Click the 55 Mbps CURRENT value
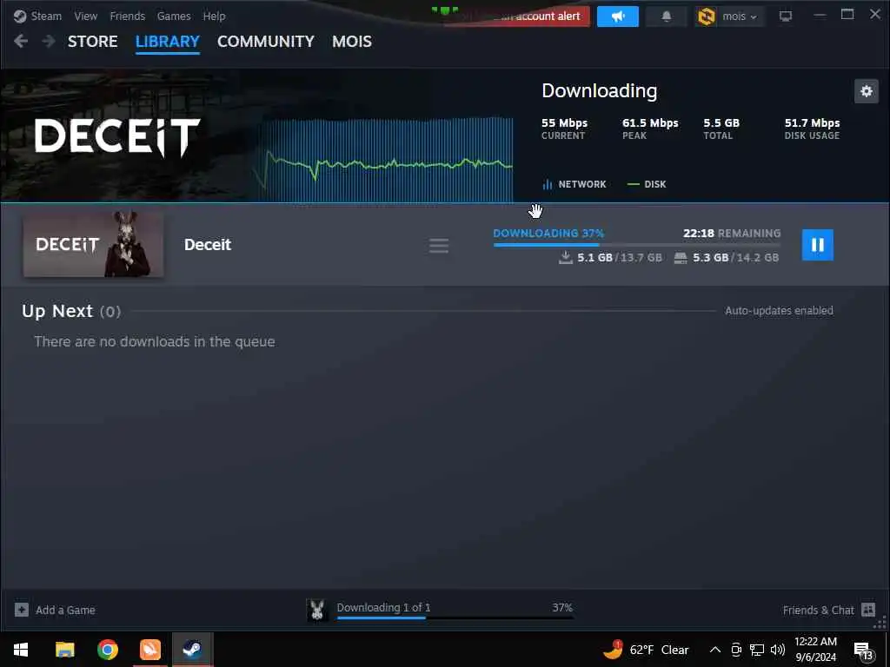 coord(564,123)
